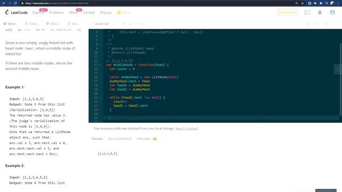
Task: Click the 'let count = 0' code line
Action: pos(122,69)
